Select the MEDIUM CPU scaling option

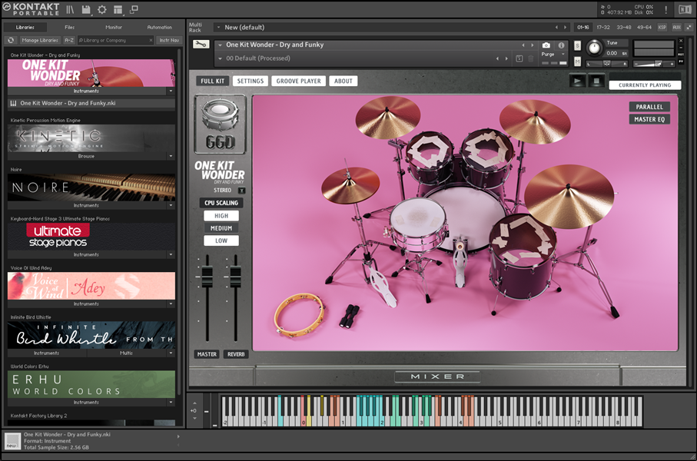tap(221, 228)
